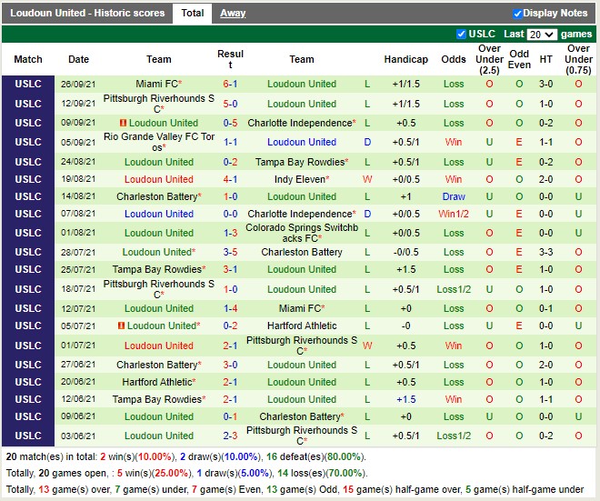Switch to the Away tab

(x=233, y=14)
